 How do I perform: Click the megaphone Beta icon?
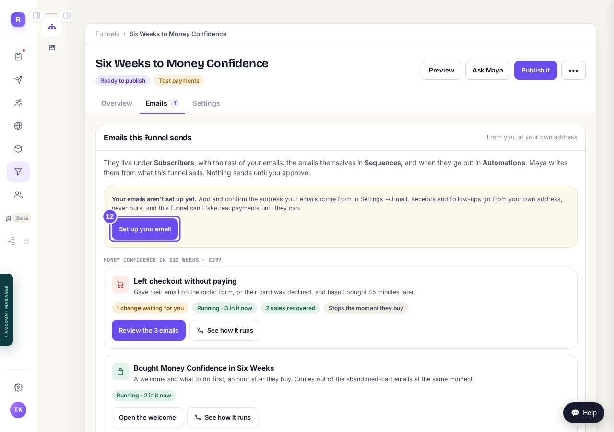[x=9, y=218]
